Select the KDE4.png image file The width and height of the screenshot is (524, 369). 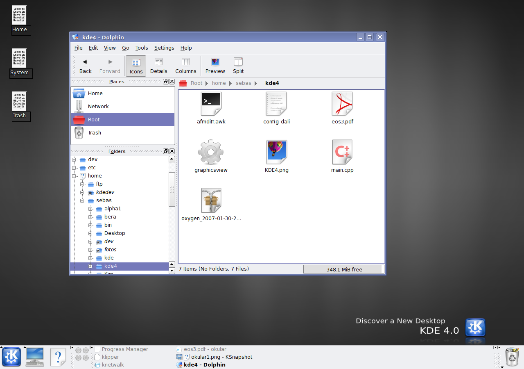tap(276, 153)
